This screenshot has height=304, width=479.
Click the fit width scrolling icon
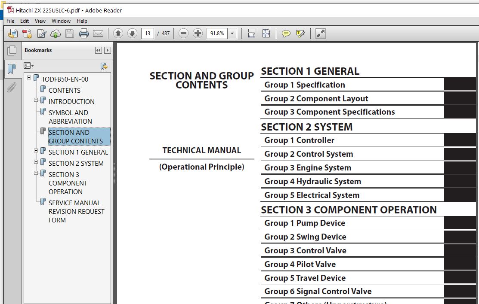click(x=252, y=33)
